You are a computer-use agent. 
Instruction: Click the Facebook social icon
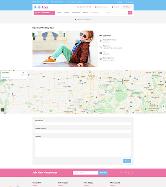[122, 173]
